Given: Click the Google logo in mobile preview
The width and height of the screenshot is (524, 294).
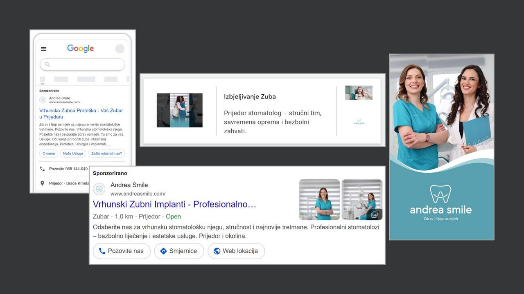Looking at the screenshot, I should [x=81, y=49].
